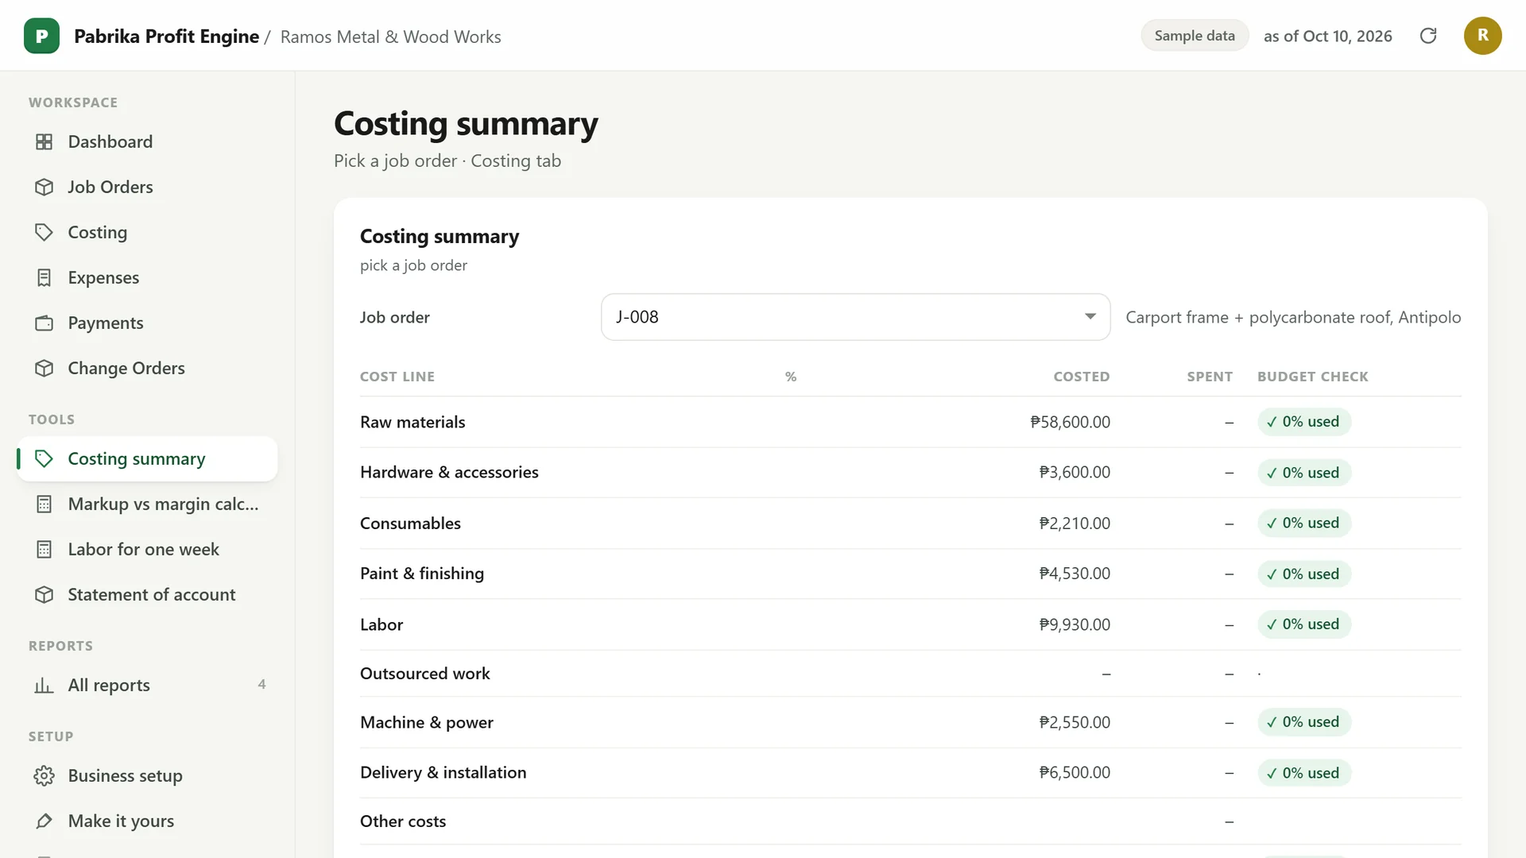Click the ₱3,600.00 costed amount
1526x858 pixels.
coord(1075,473)
